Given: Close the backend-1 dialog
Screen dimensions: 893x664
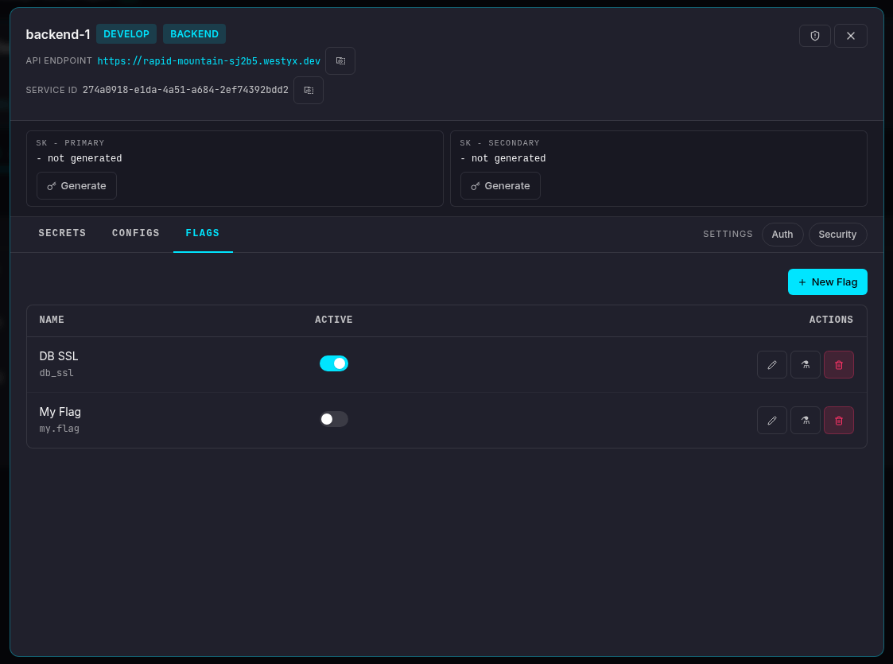Looking at the screenshot, I should [850, 36].
